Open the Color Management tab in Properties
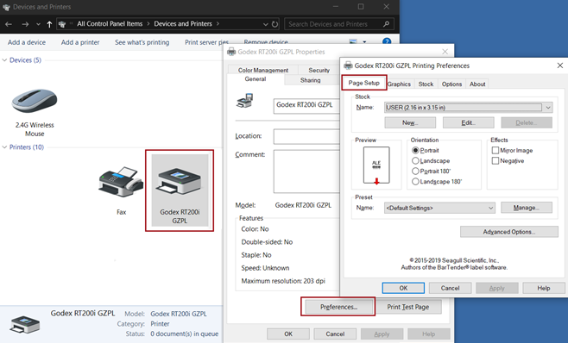This screenshot has width=568, height=343. pyautogui.click(x=263, y=70)
